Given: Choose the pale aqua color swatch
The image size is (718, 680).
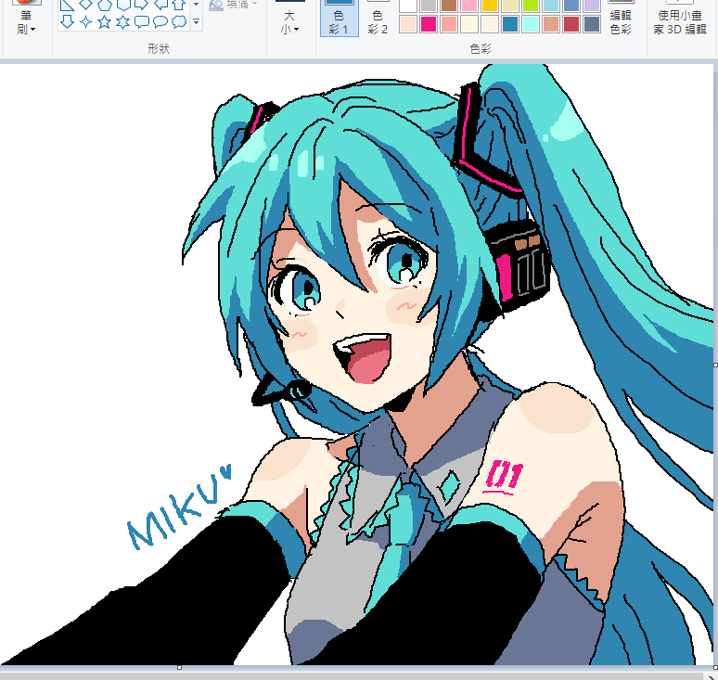Looking at the screenshot, I should point(531,24).
